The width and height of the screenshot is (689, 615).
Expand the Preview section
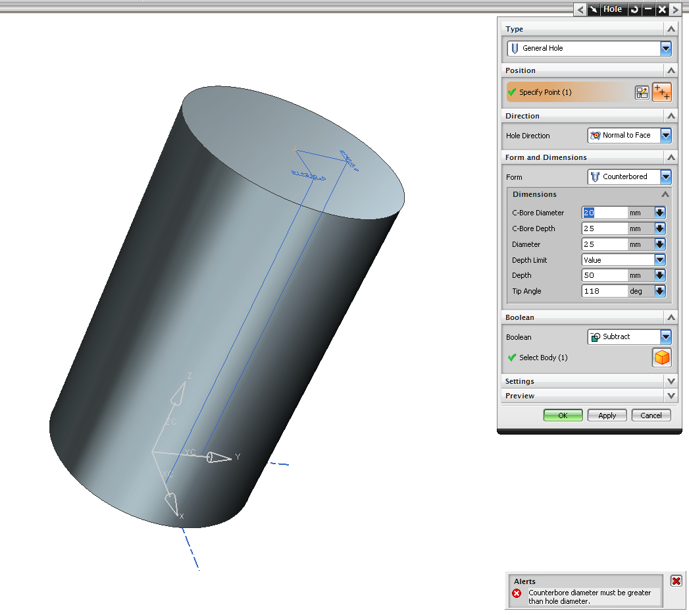click(671, 396)
